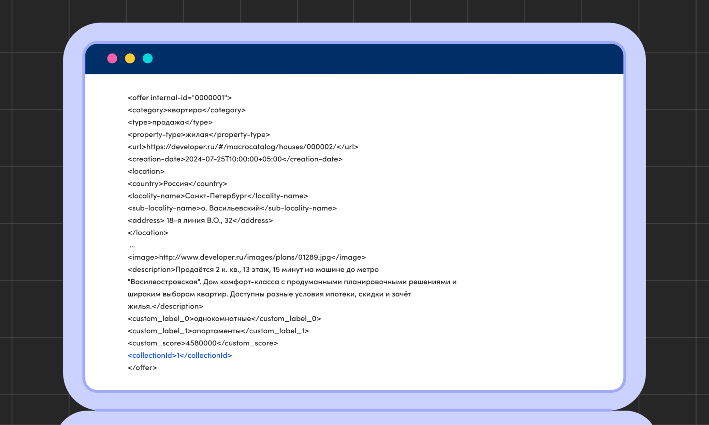This screenshot has height=425, width=709.
Task: Click the blue collectionId line
Action: pyautogui.click(x=179, y=355)
